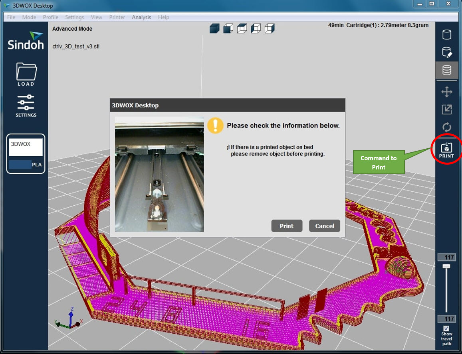This screenshot has height=354, width=462.
Task: Click the Advanced Mode label
Action: click(x=72, y=29)
